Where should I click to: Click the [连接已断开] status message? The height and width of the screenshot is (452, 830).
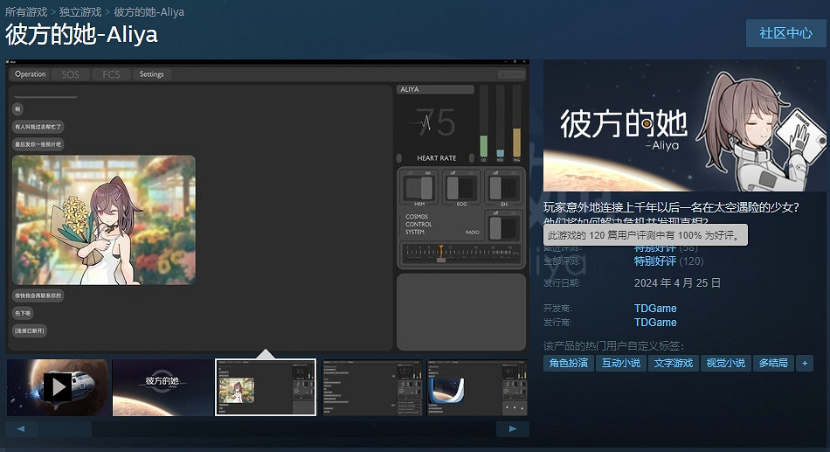(30, 330)
